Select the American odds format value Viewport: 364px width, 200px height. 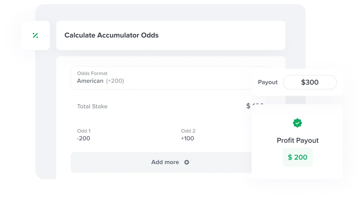[90, 81]
